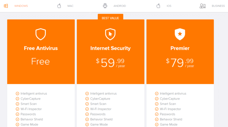The height and width of the screenshot is (127, 228).
Task: Click the Apple icon beside iOS
Action: [x=159, y=6]
